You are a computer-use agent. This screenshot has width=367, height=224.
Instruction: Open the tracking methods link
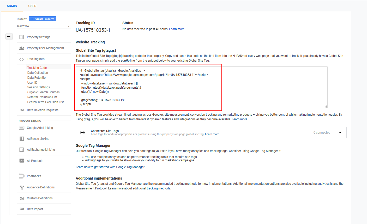click(159, 188)
